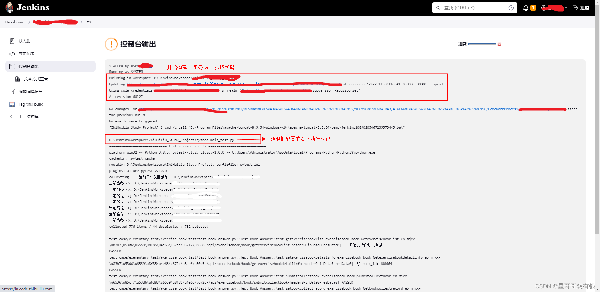
Task: Expand the chevron after the job name breadcrumb
Action: point(81,22)
